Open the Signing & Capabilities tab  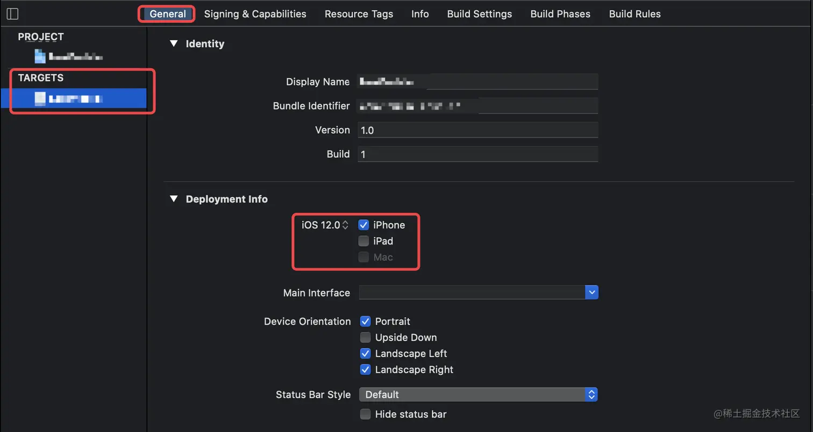coord(255,14)
